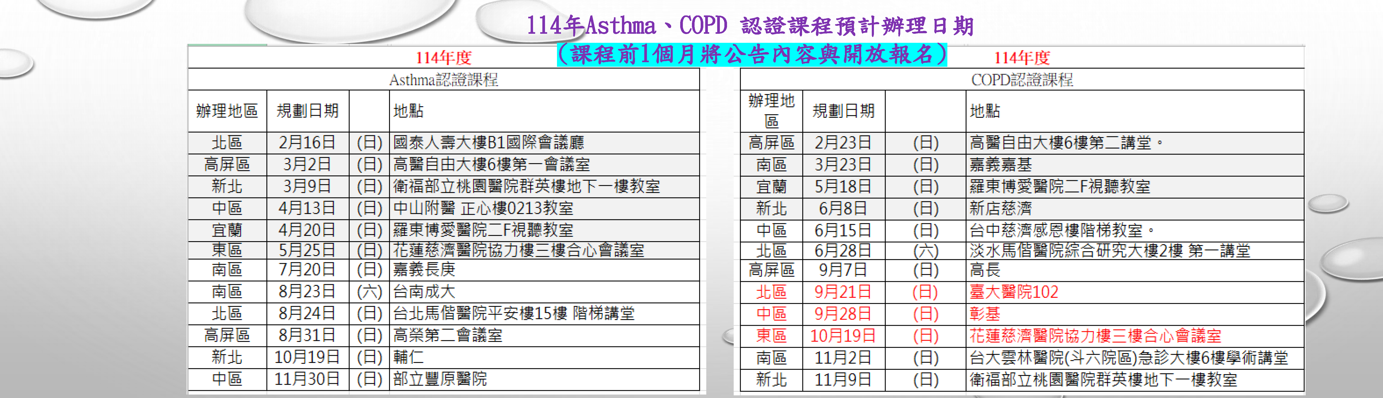Click venue '高醫自由大樓6樓第二講堂'
The height and width of the screenshot is (398, 1383).
click(x=1060, y=143)
